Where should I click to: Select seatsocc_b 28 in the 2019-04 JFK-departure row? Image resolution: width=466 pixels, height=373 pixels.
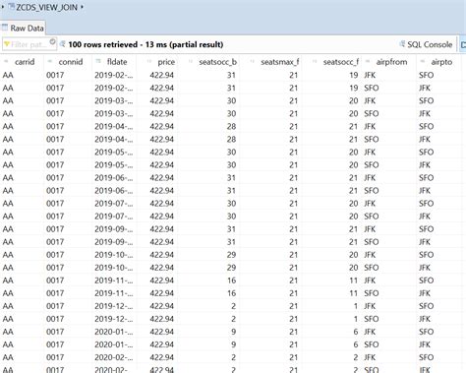coord(231,126)
